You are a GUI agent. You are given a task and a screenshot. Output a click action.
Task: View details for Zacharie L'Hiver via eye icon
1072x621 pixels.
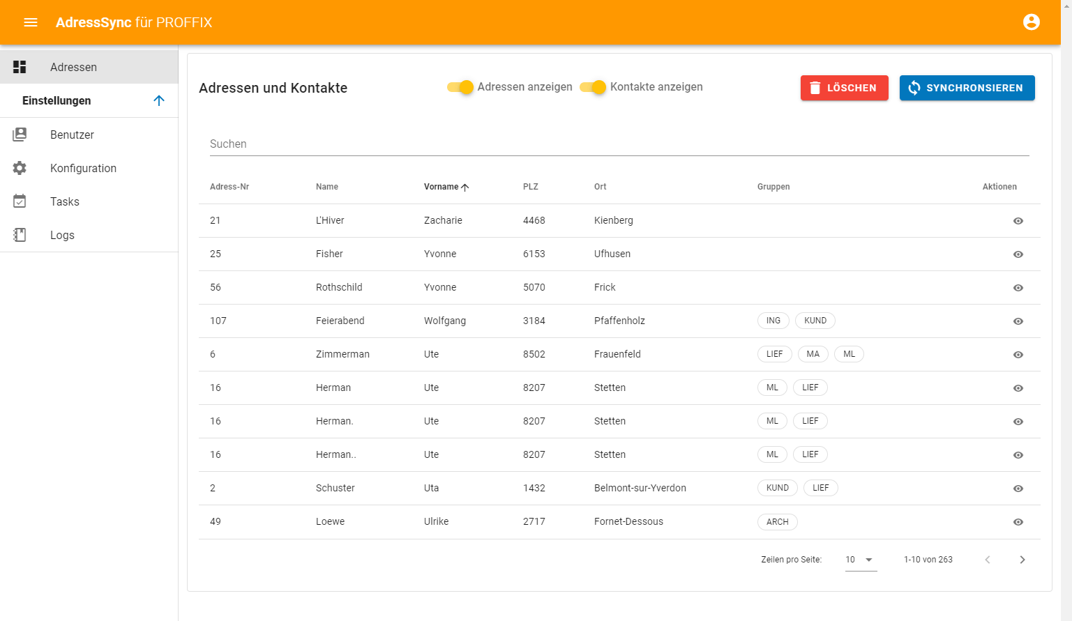tap(1018, 221)
